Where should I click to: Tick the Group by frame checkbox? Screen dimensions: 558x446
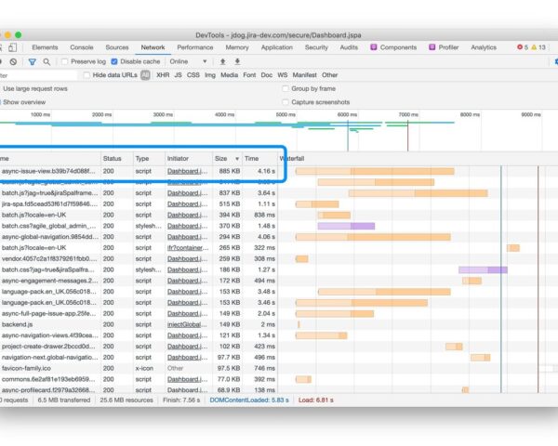tap(286, 88)
